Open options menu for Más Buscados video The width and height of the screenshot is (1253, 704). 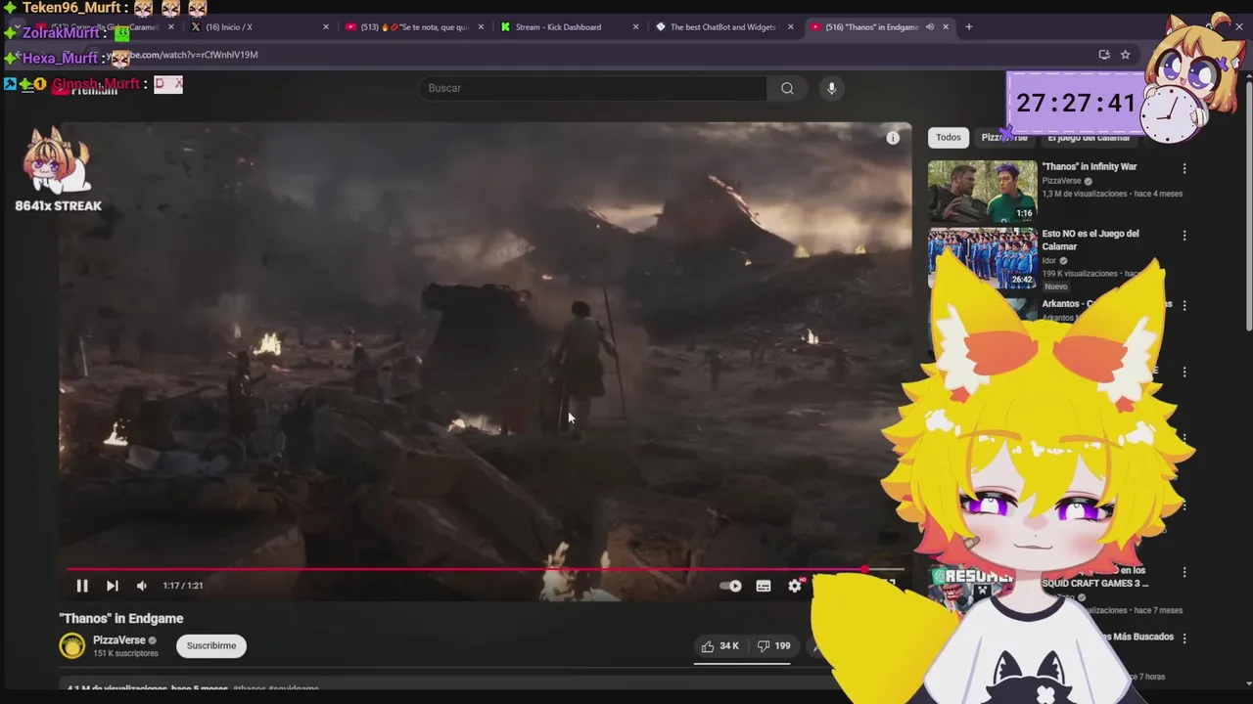pos(1184,638)
